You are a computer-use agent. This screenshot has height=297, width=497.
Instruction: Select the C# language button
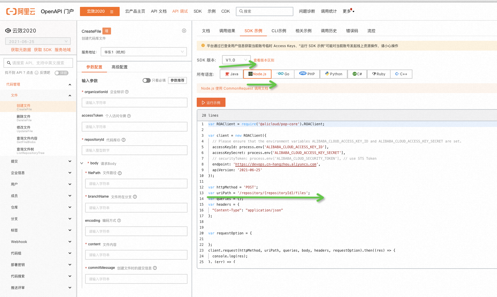click(357, 74)
